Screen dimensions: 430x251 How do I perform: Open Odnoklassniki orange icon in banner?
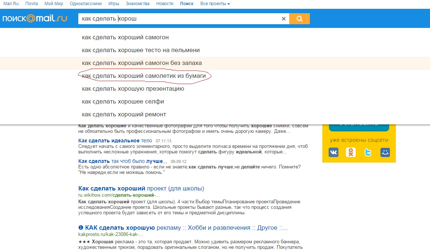click(x=351, y=152)
